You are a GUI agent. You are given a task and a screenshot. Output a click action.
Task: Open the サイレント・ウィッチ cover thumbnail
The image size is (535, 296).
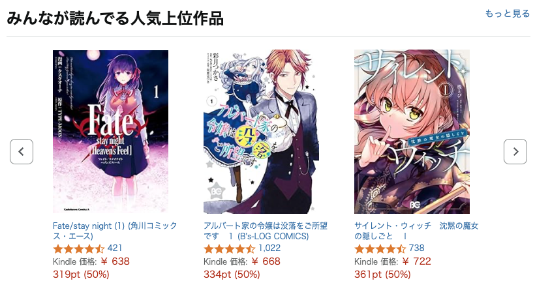point(412,132)
